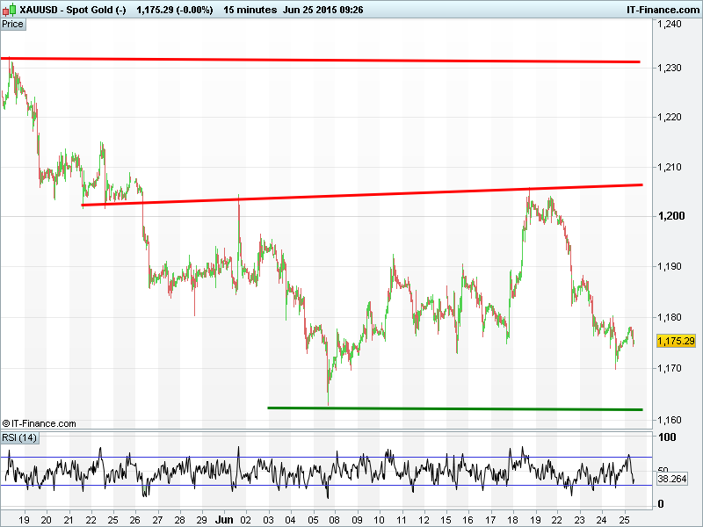The width and height of the screenshot is (703, 527).
Task: Select the RSI (14) indicator label
Action: [19, 437]
